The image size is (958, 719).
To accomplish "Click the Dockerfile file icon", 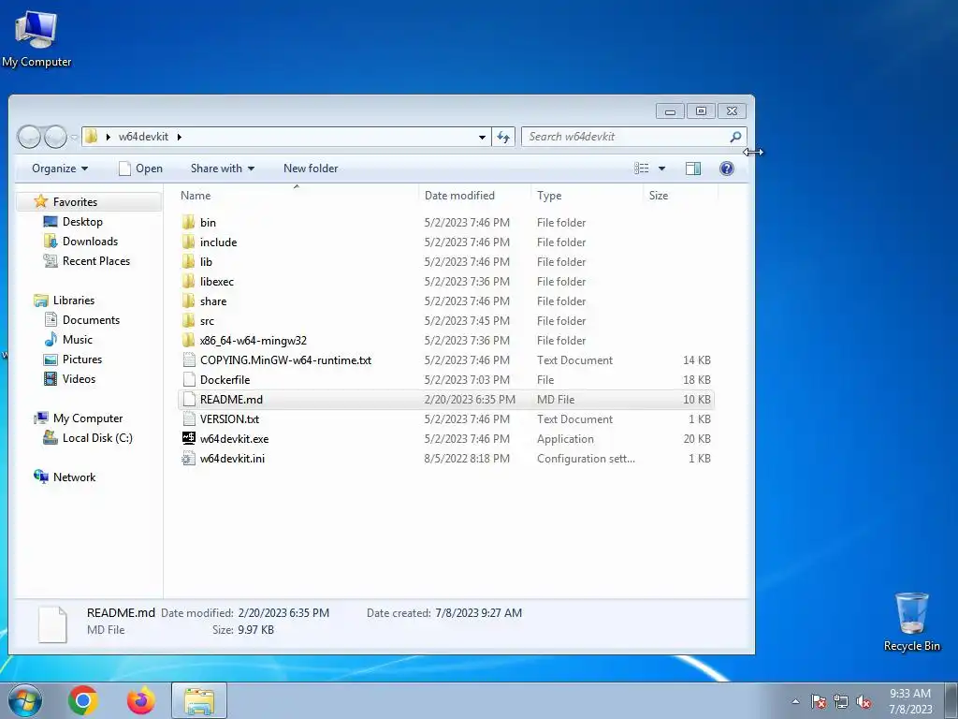I will click(x=189, y=379).
